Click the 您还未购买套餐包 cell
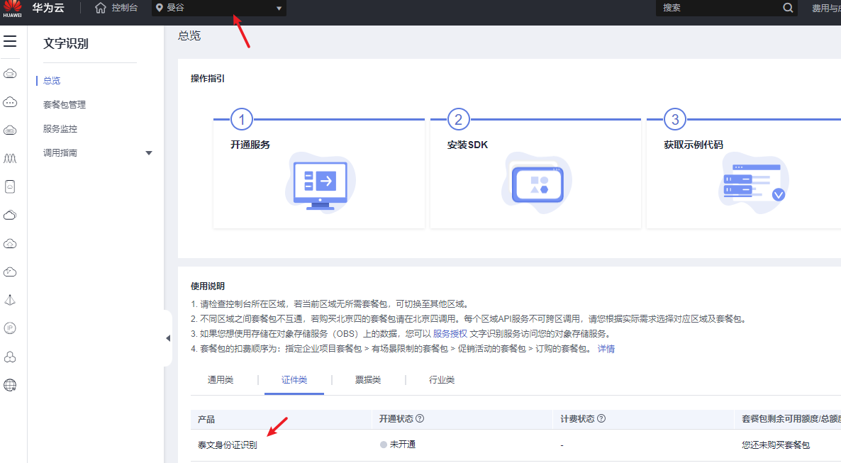 tap(776, 445)
